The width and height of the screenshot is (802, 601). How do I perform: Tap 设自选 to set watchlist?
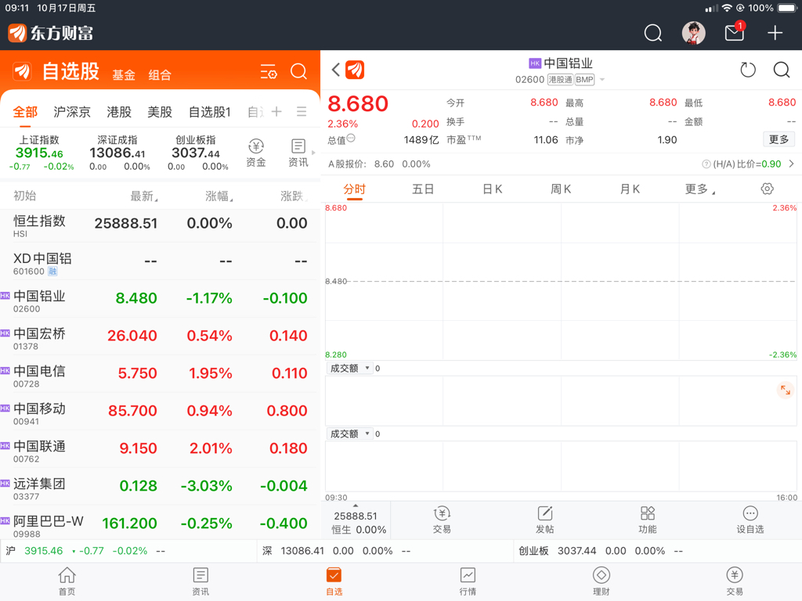click(750, 520)
